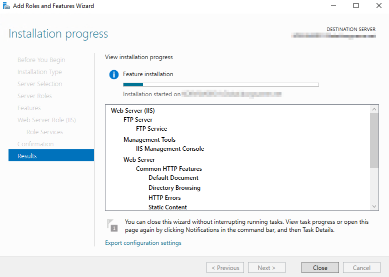Click the DESTINATION SERVER label
This screenshot has height=277, width=389.
point(351,30)
